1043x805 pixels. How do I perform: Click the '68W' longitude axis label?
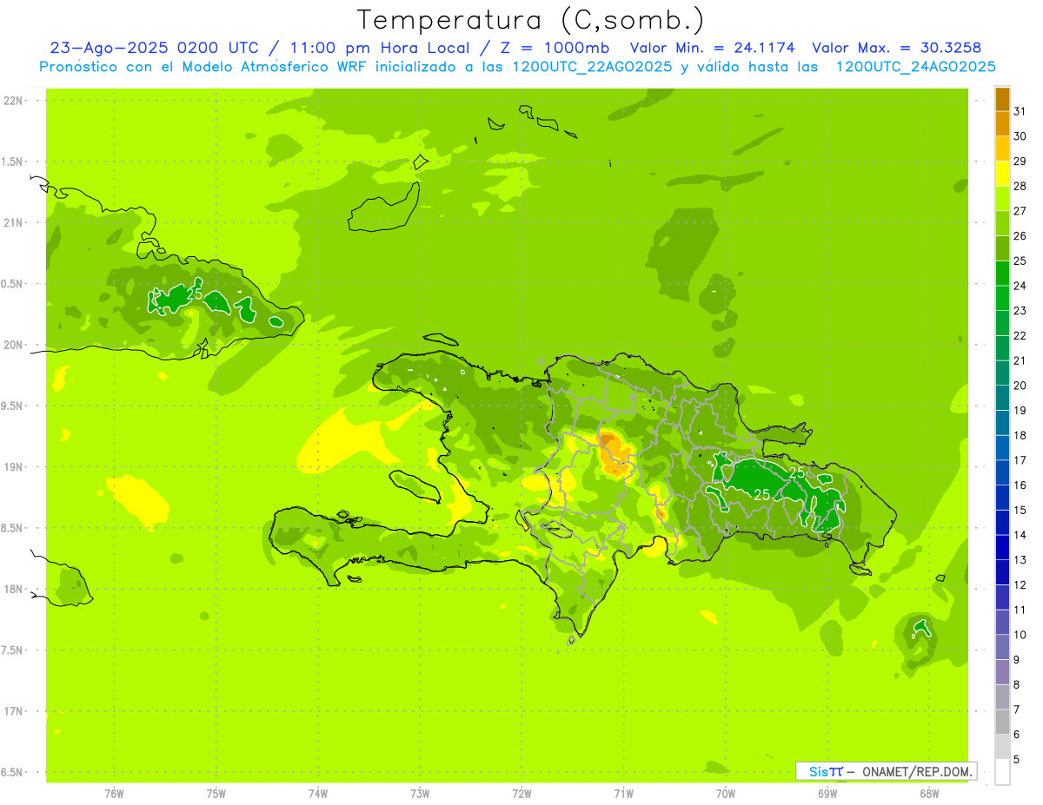[x=929, y=794]
